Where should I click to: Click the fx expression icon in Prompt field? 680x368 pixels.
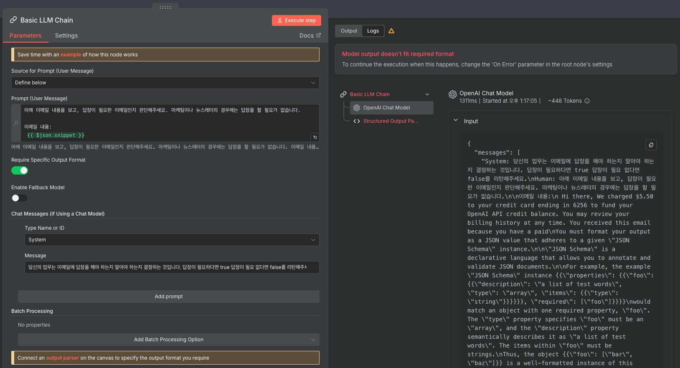tap(16, 123)
